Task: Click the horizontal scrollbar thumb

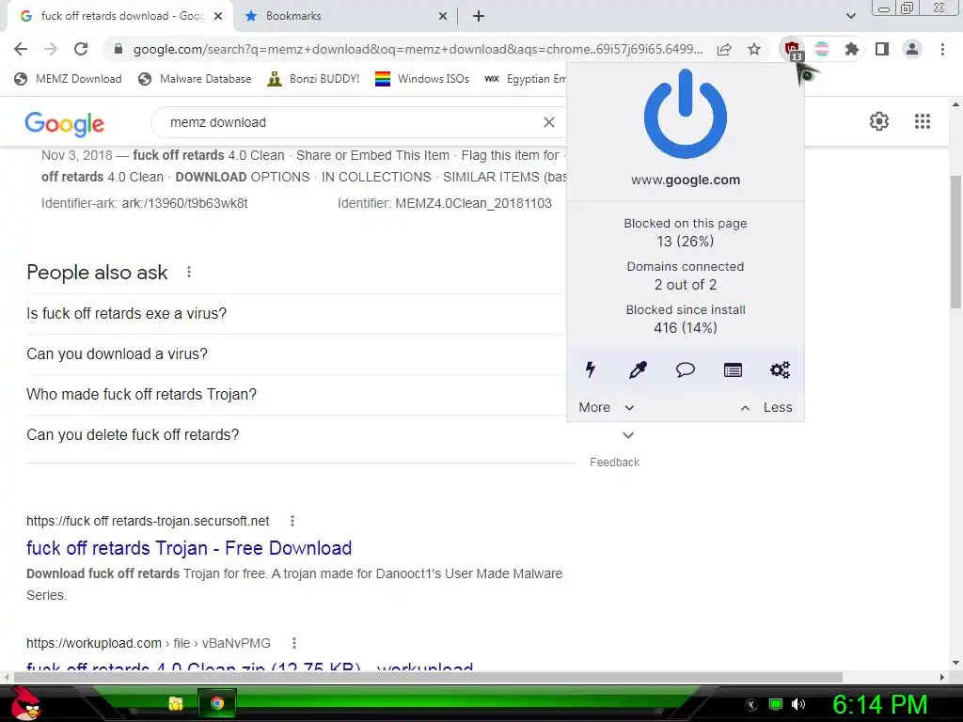Action: point(428,677)
